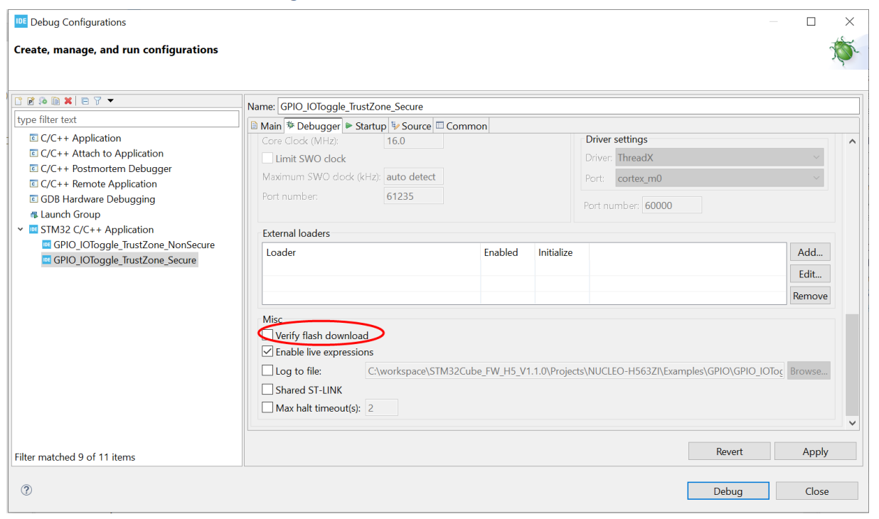Open the filter launch configurations icon
879x519 pixels.
pos(97,101)
